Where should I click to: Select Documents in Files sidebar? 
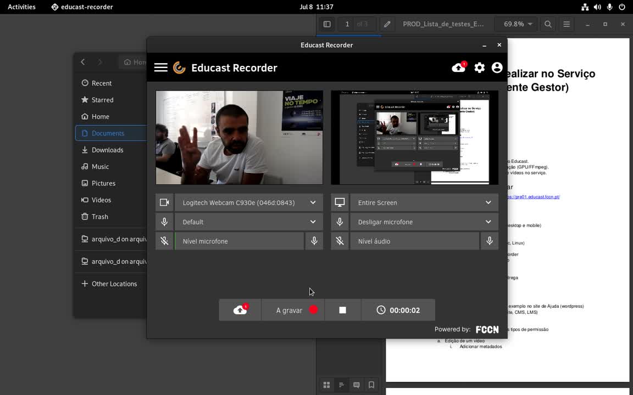(x=111, y=133)
